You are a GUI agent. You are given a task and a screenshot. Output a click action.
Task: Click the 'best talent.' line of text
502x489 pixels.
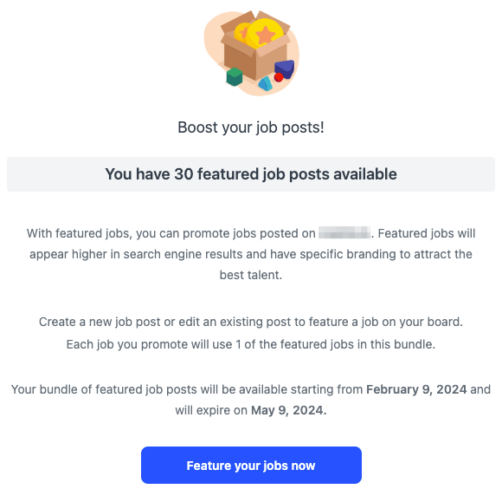[x=251, y=275]
